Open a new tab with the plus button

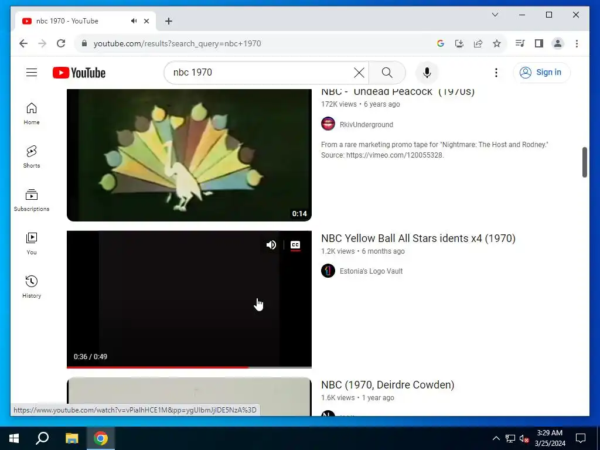(169, 21)
